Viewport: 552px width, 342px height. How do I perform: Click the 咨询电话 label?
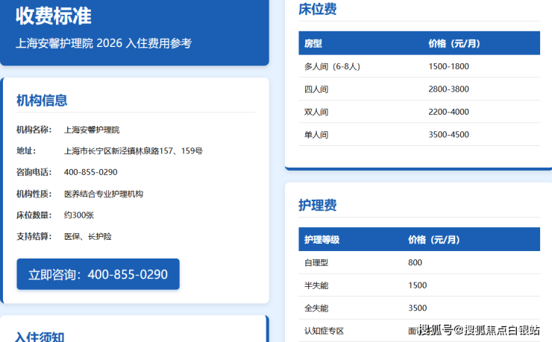[34, 172]
